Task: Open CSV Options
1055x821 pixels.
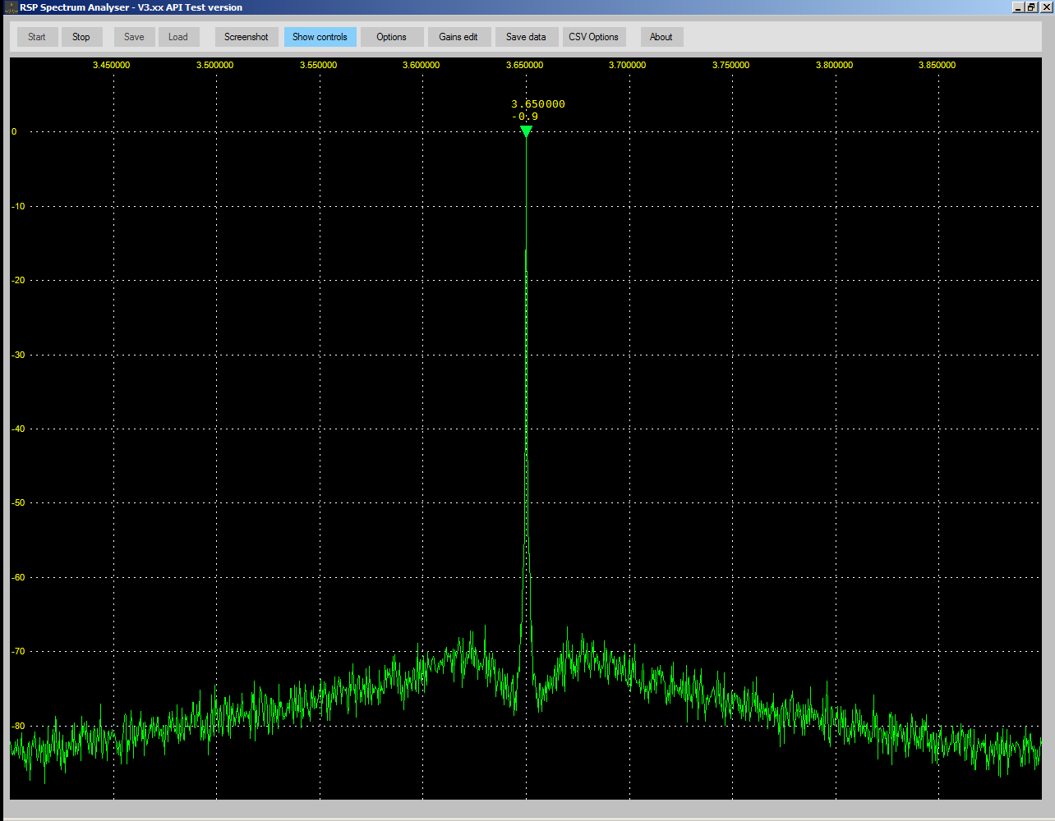Action: coord(593,37)
